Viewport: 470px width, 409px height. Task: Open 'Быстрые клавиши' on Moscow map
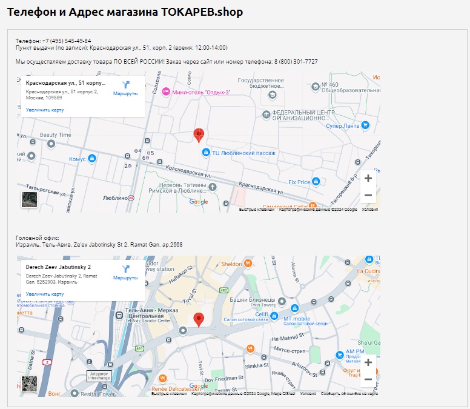click(x=257, y=209)
